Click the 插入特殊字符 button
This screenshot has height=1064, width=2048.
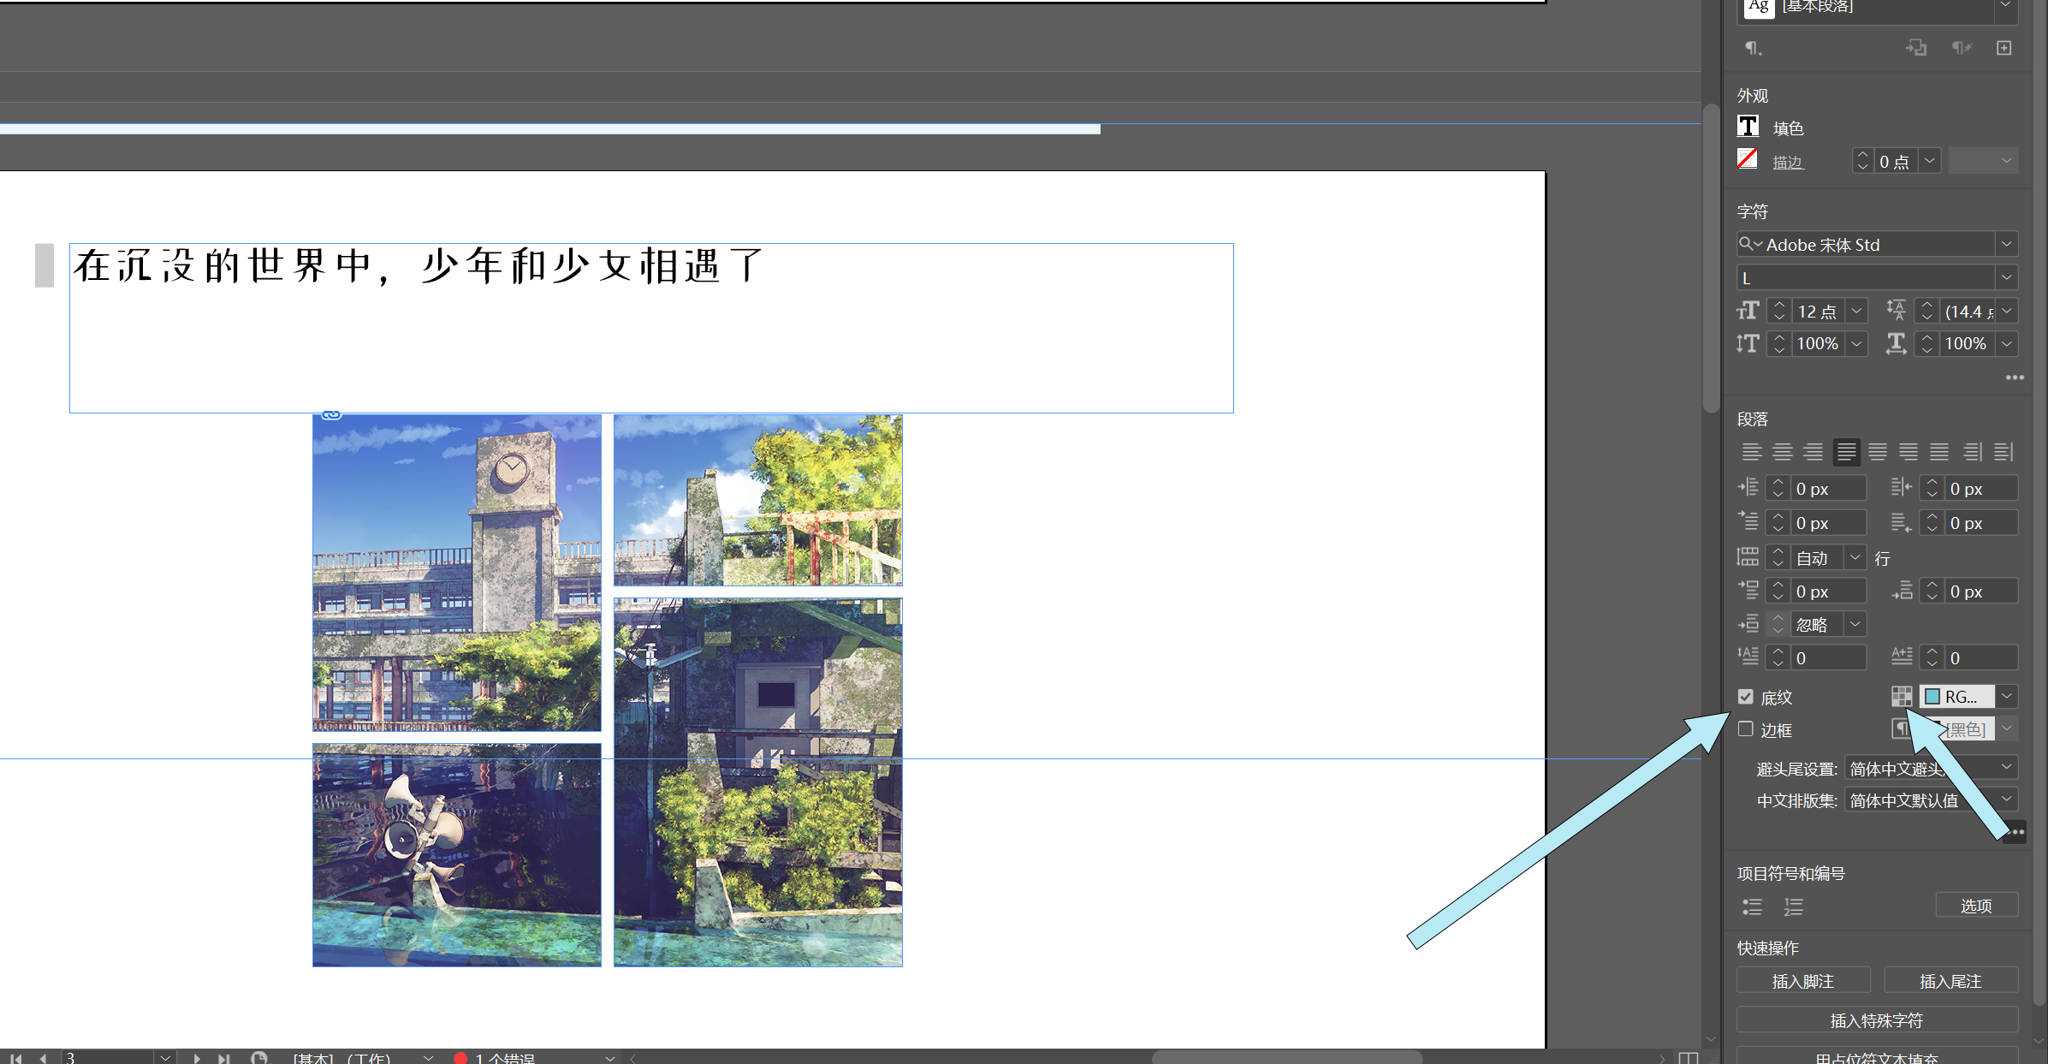pos(1876,1019)
